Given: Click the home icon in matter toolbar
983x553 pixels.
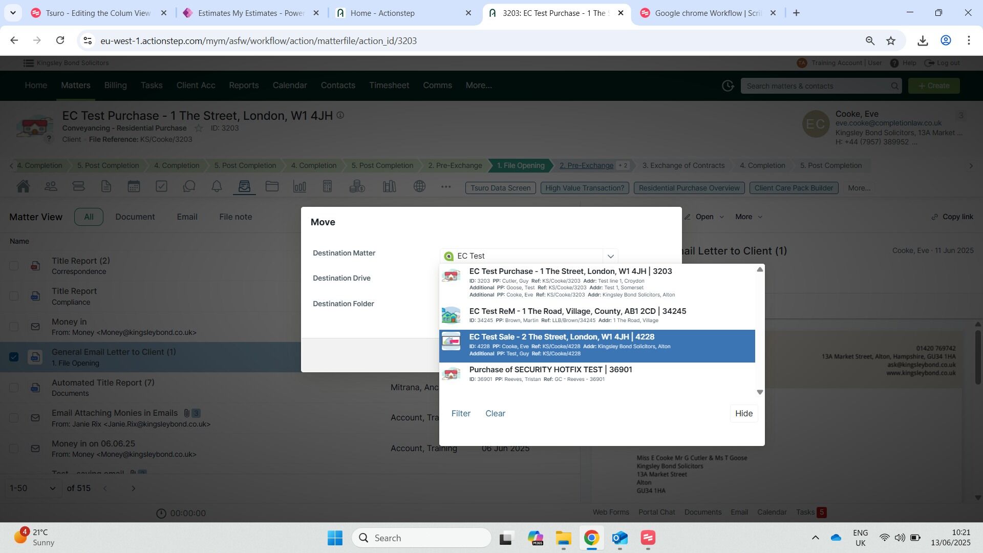Looking at the screenshot, I should [23, 187].
